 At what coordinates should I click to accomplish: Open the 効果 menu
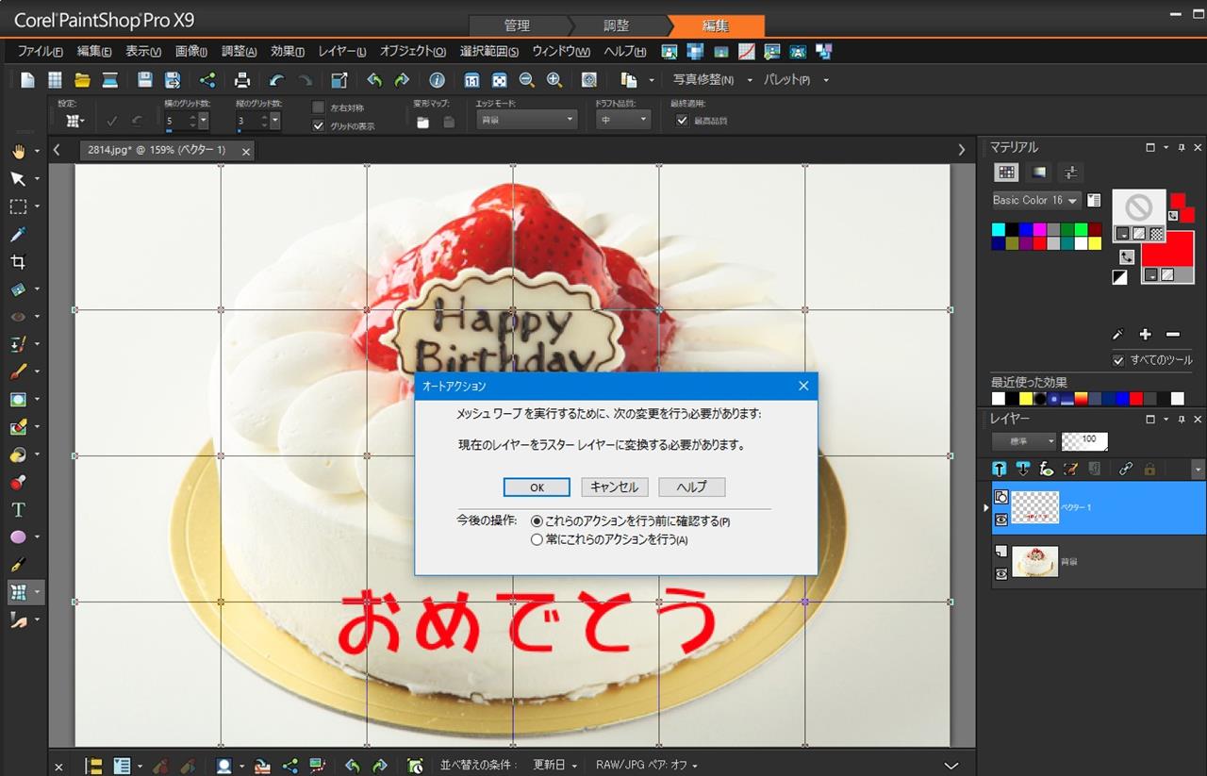pos(288,51)
